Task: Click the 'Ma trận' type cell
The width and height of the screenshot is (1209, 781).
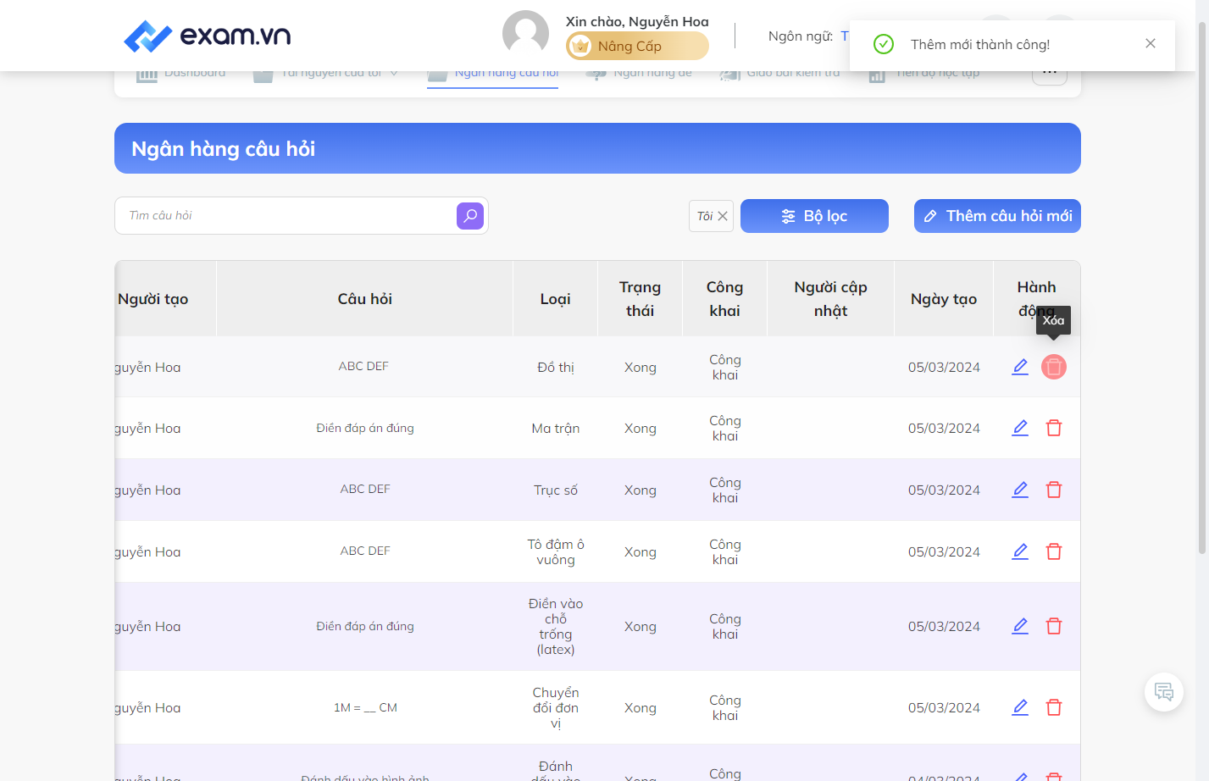Action: (x=556, y=429)
